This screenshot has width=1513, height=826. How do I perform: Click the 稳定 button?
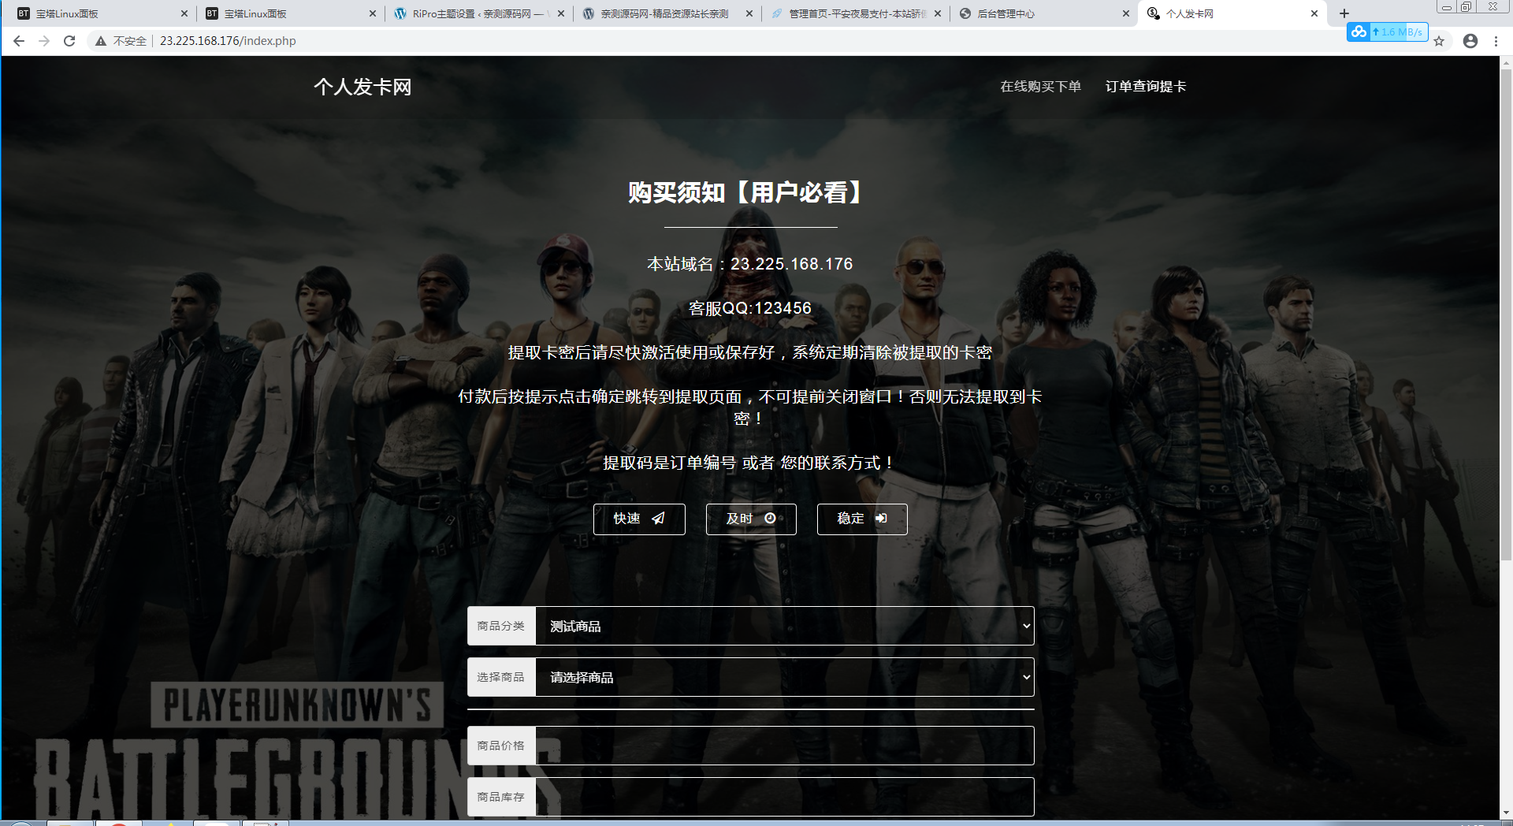[862, 519]
